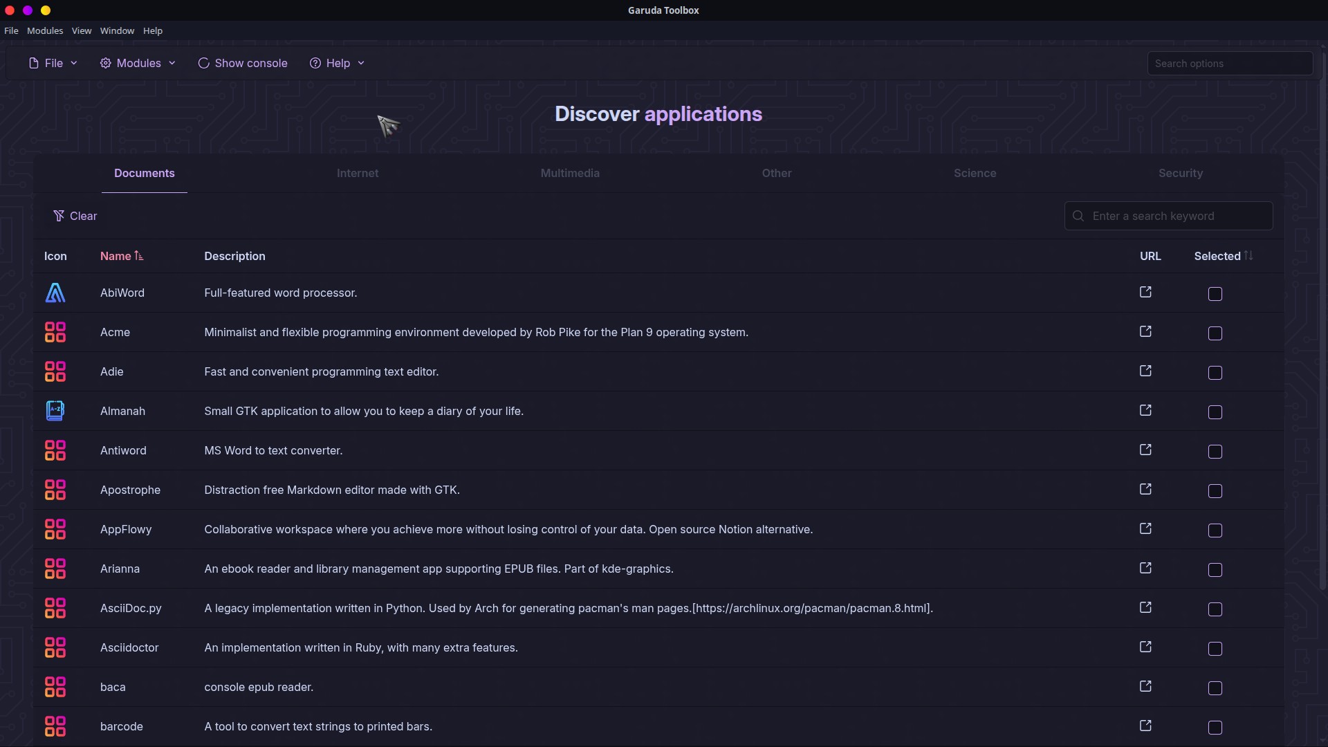Open the Apostrophe URL link icon

click(1145, 489)
